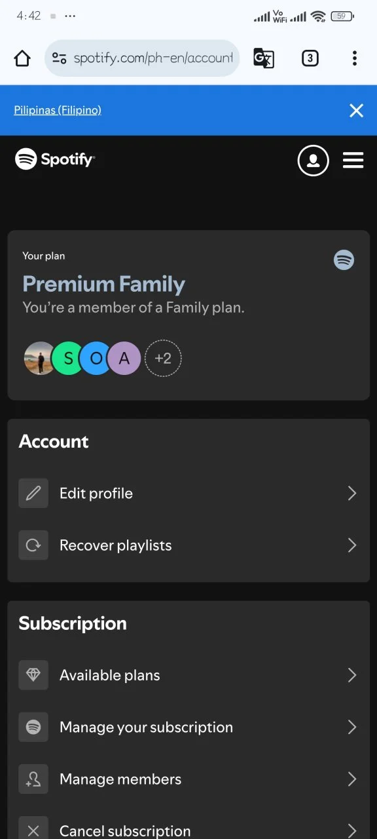Open the Chrome three-dot overflow menu

[355, 58]
